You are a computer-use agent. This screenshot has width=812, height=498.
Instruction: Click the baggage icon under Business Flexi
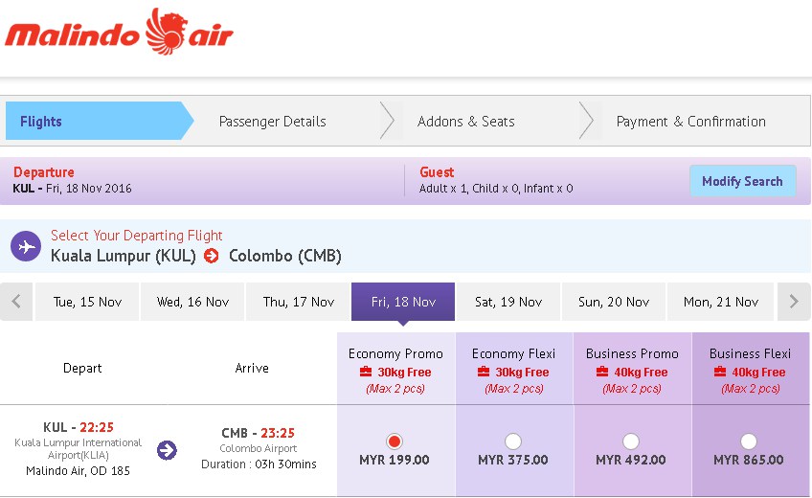(x=720, y=372)
